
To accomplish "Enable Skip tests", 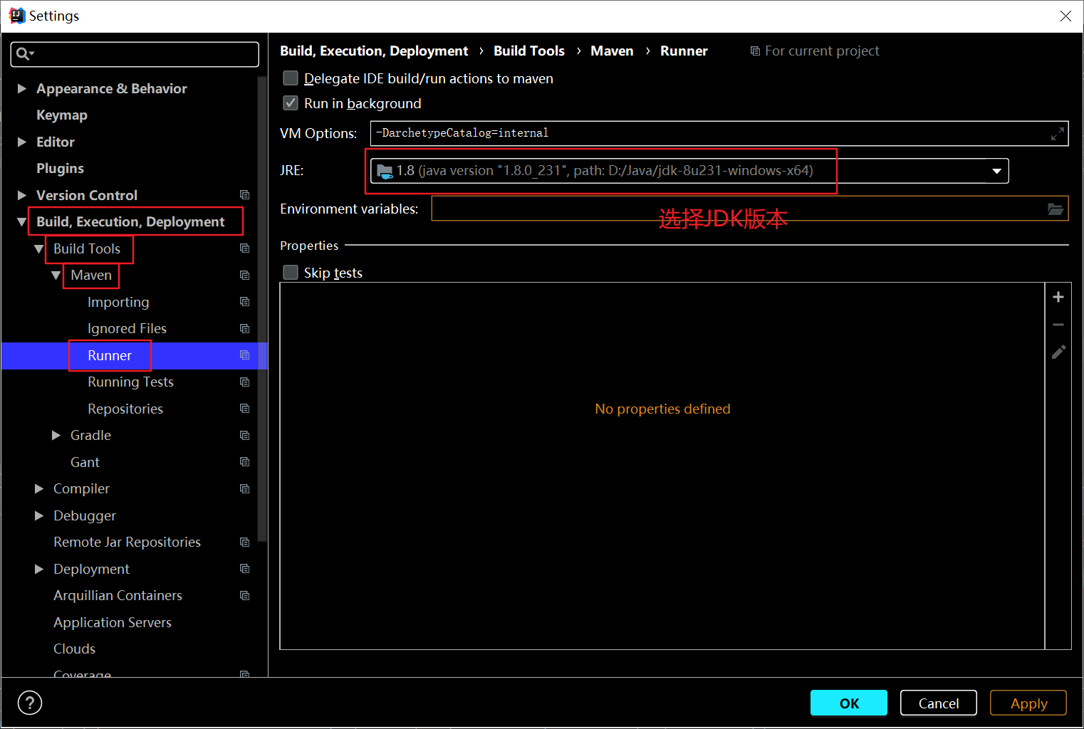I will 291,272.
